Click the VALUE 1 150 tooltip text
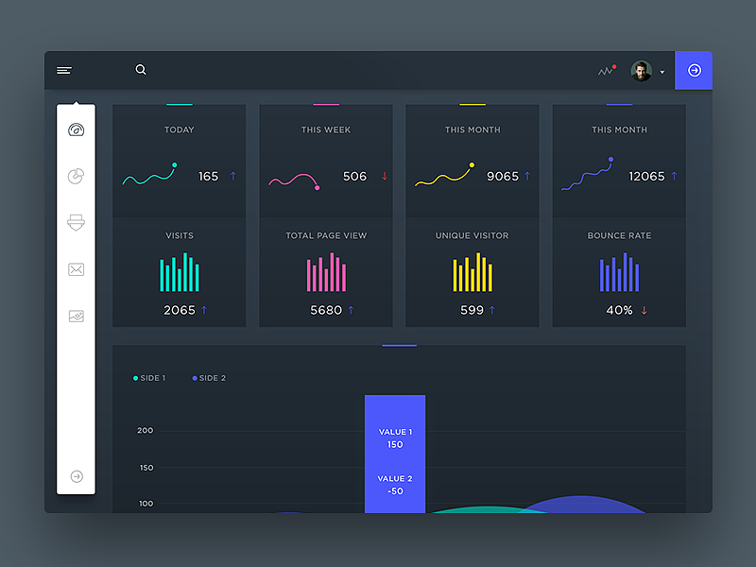Viewport: 756px width, 567px height. coord(395,438)
